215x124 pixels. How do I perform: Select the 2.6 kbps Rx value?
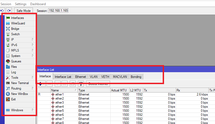point(202,94)
